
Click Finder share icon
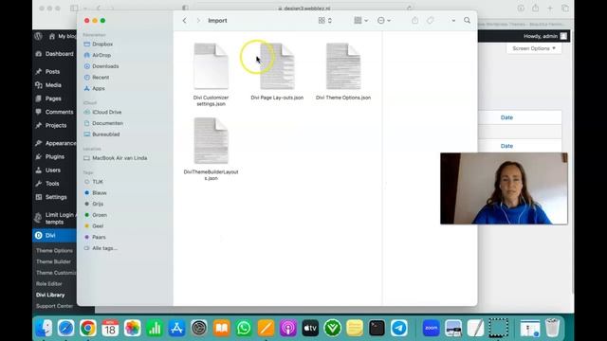coord(415,21)
